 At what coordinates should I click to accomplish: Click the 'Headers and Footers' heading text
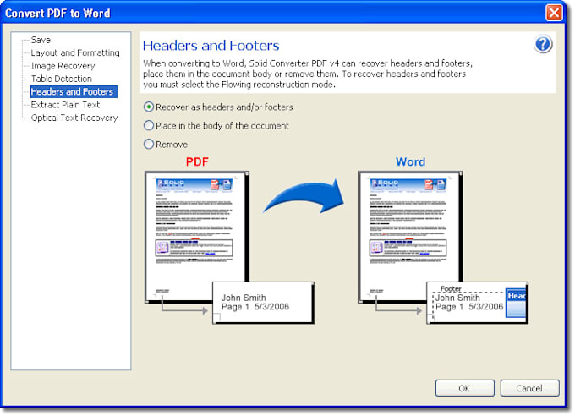(x=211, y=46)
